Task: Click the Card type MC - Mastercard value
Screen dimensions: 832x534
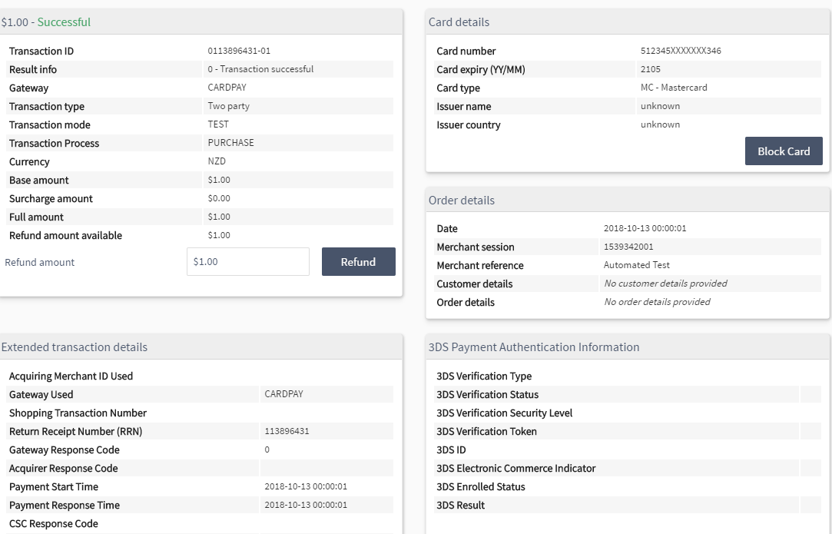Action: coord(673,88)
